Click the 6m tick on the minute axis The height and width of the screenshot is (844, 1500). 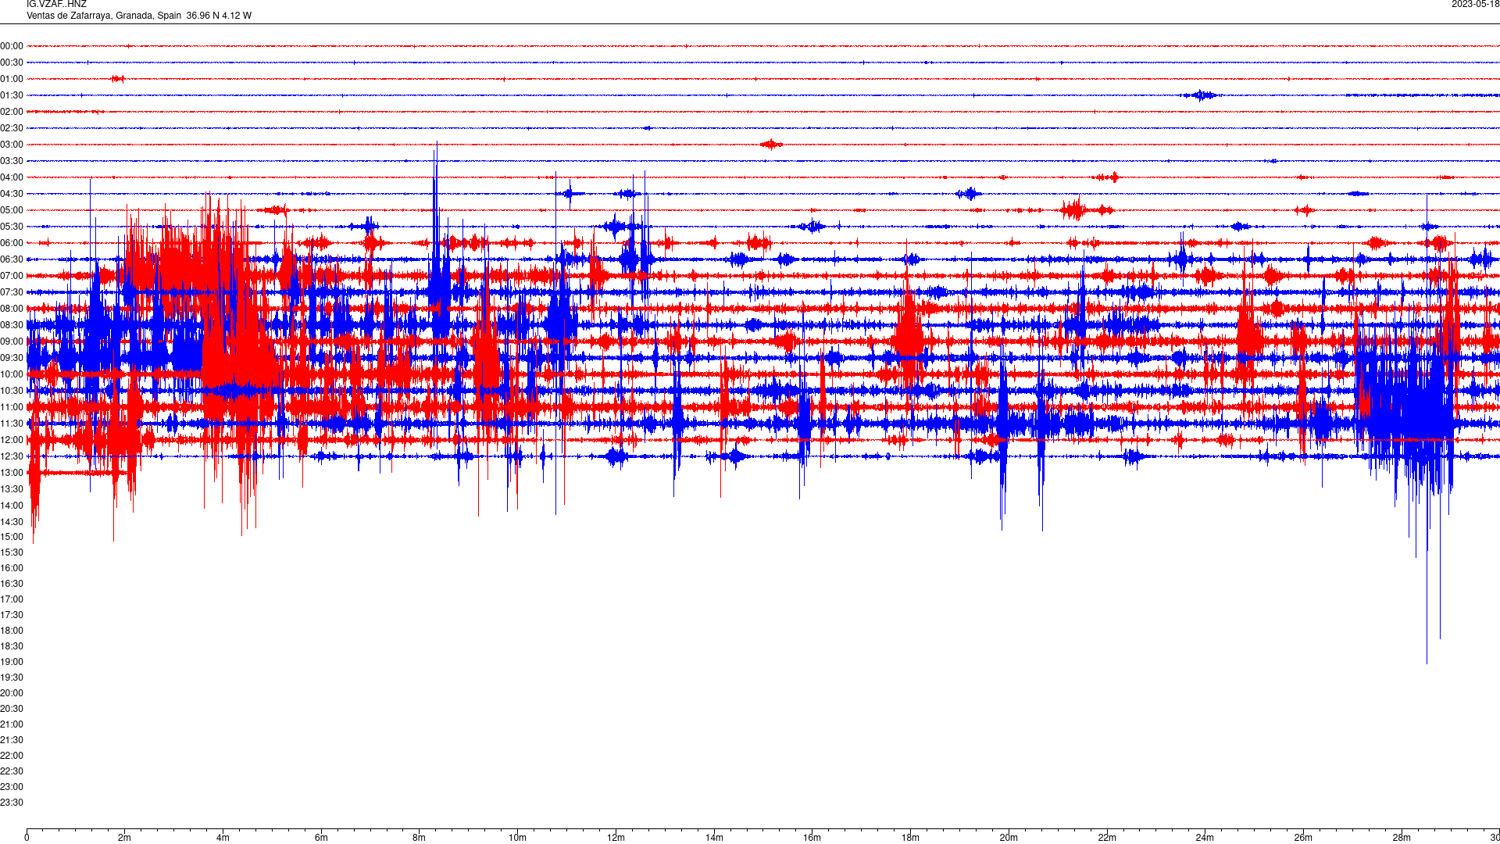321,838
